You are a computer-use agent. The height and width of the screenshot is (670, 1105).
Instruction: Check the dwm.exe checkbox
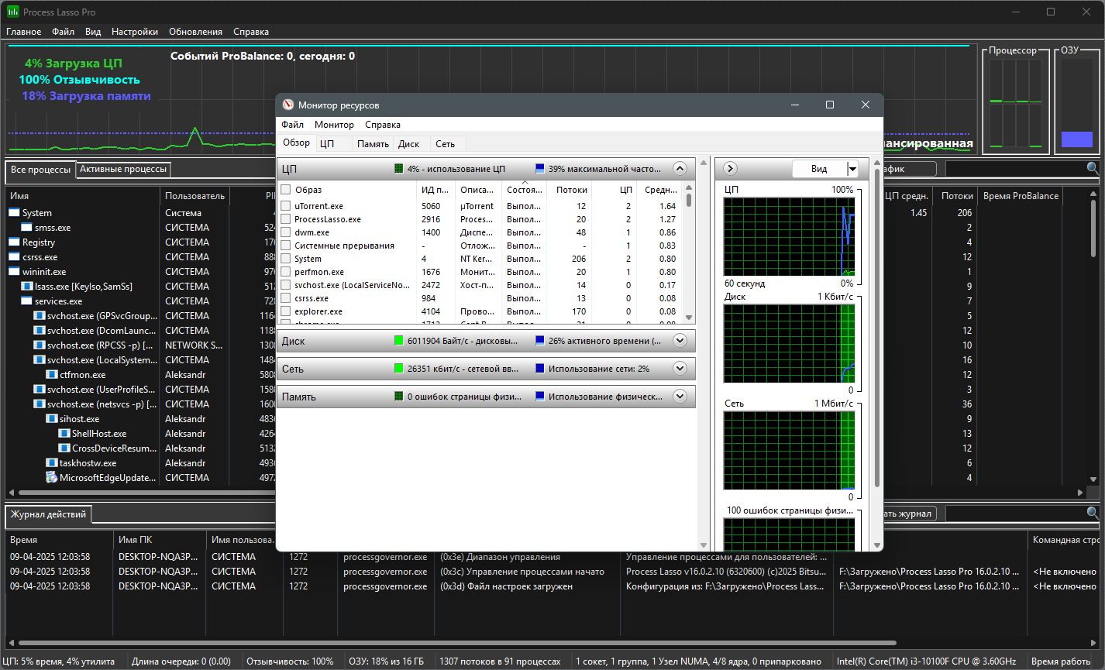tap(286, 232)
